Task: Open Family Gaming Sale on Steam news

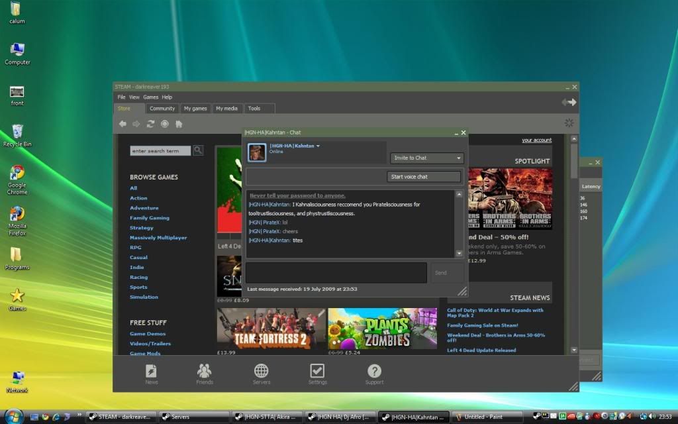Action: (482, 325)
